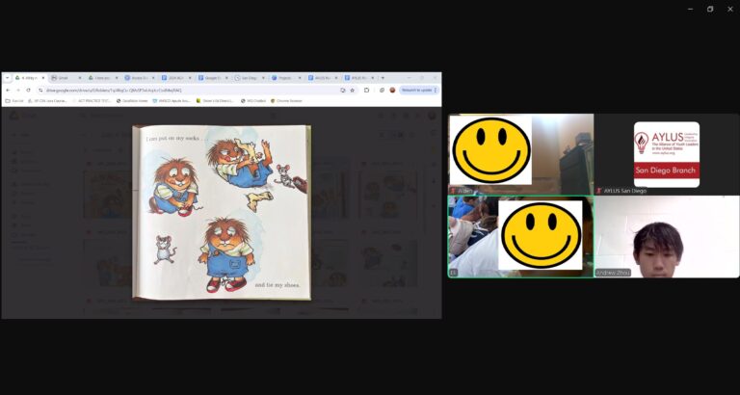Click the ES name label on highlighted tile
740x395 pixels.
click(454, 273)
